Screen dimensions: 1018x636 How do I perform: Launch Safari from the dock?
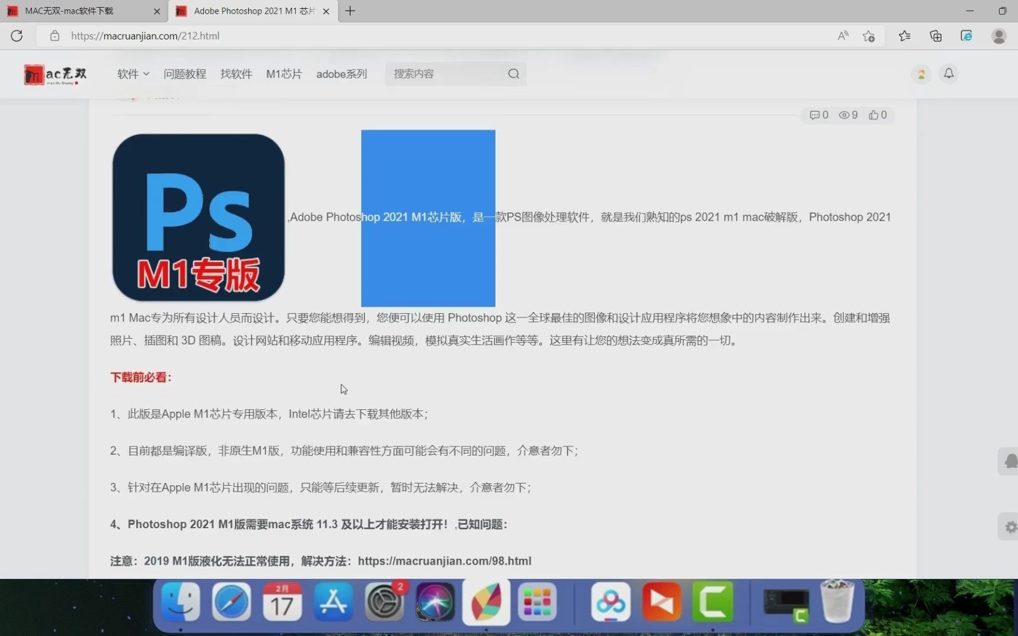(x=231, y=602)
